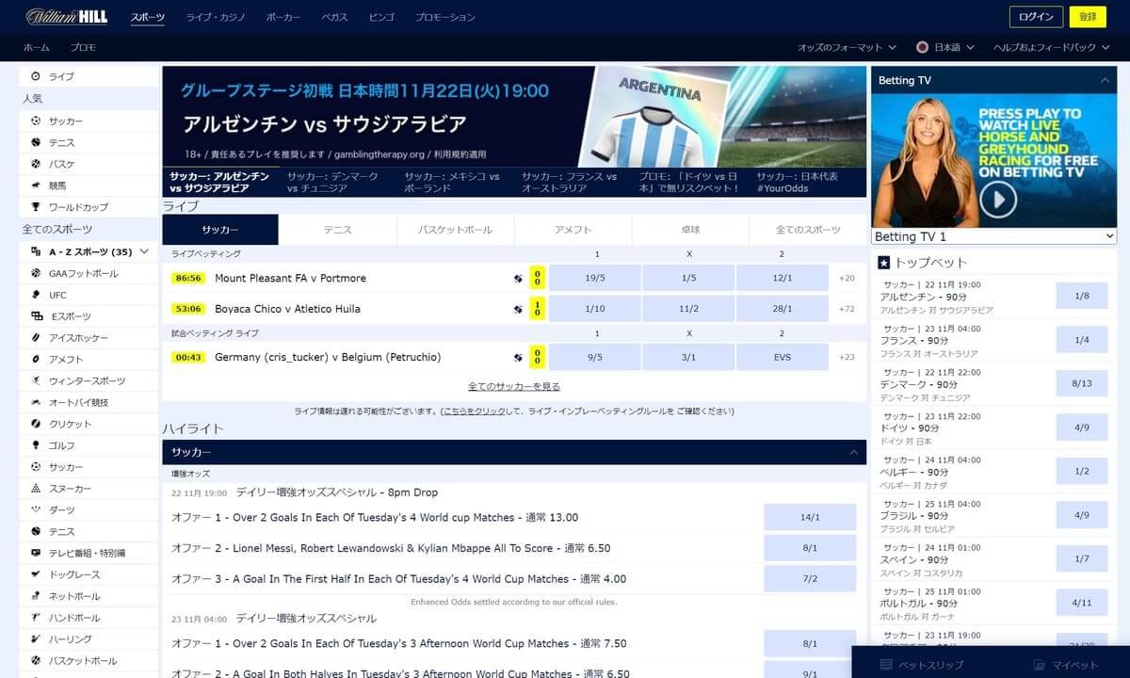Click the スヌーカー icon
The image size is (1130, 678).
[x=36, y=489]
